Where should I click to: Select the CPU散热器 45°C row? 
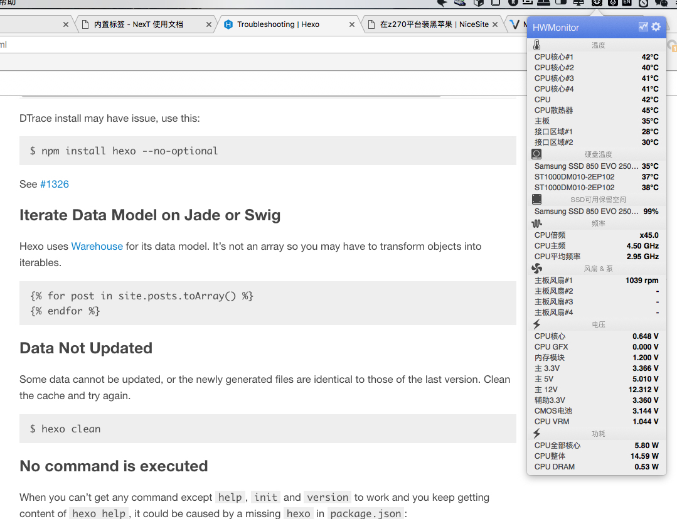click(x=596, y=110)
